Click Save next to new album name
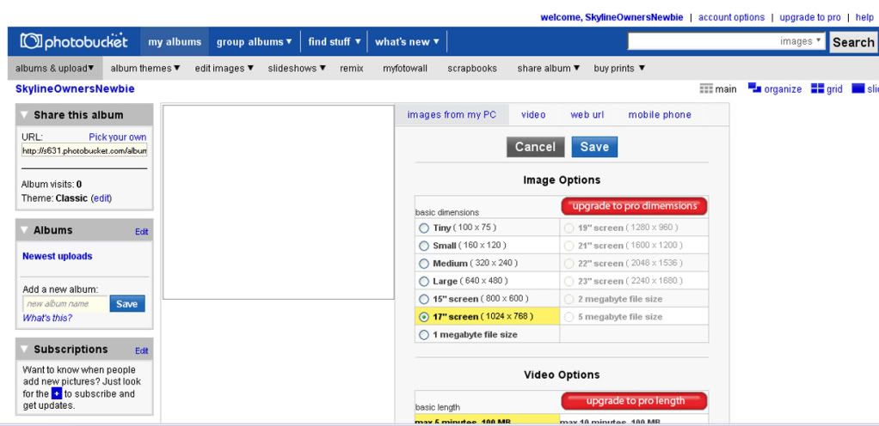Image resolution: width=879 pixels, height=426 pixels. [127, 303]
